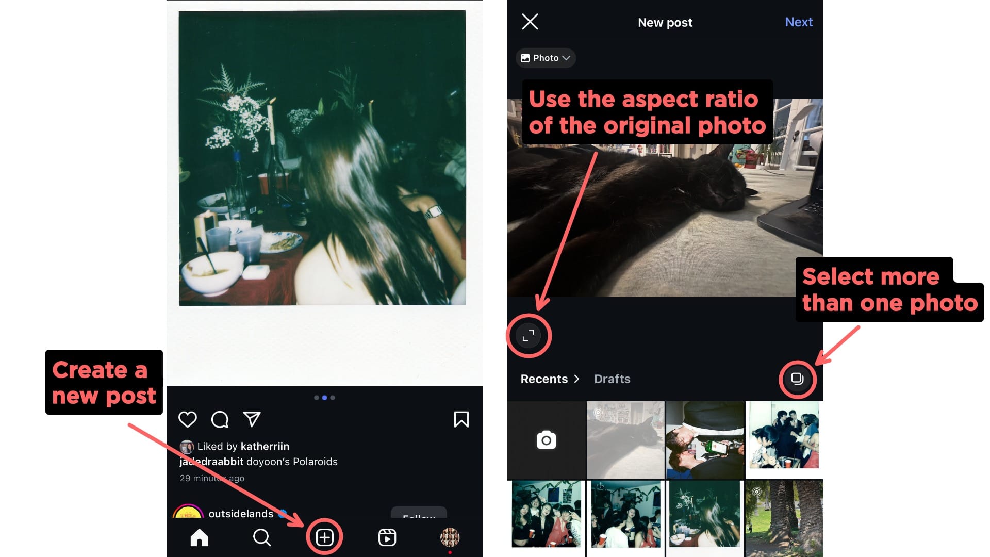Open camera tile in the gallery grid

pyautogui.click(x=546, y=440)
